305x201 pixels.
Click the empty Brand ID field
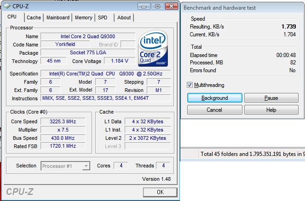128,44
